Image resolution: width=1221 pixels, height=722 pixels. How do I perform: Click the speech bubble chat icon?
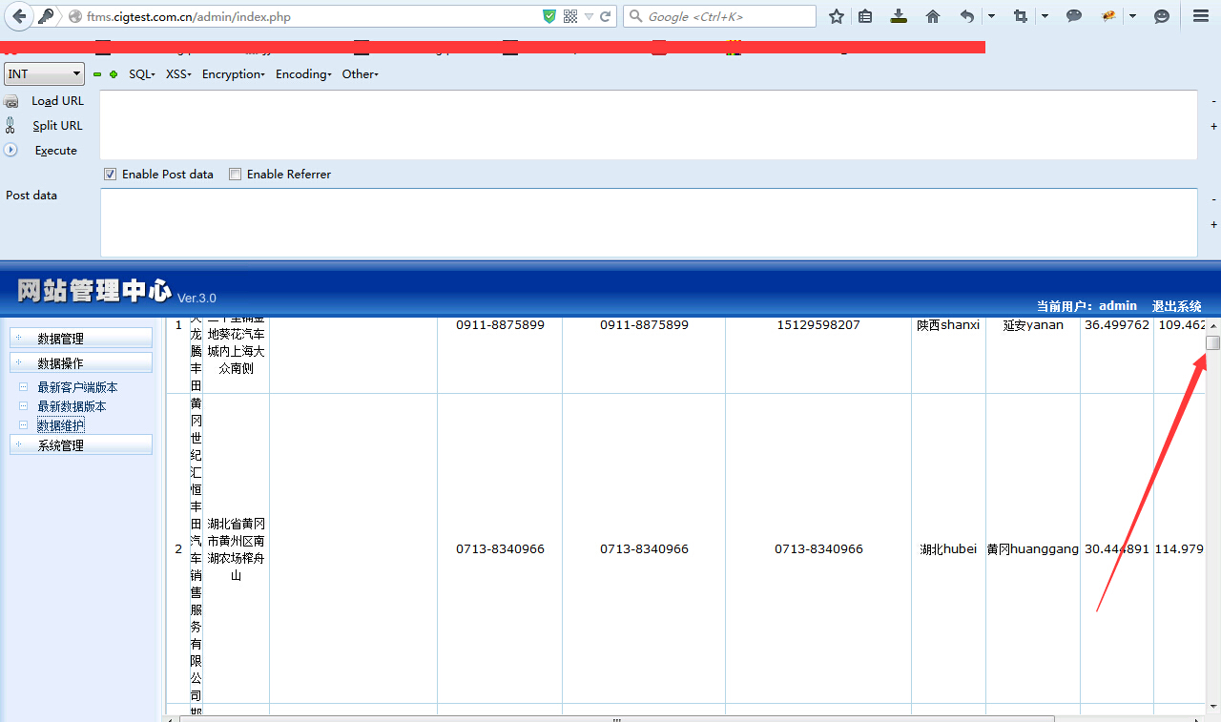(x=1074, y=16)
